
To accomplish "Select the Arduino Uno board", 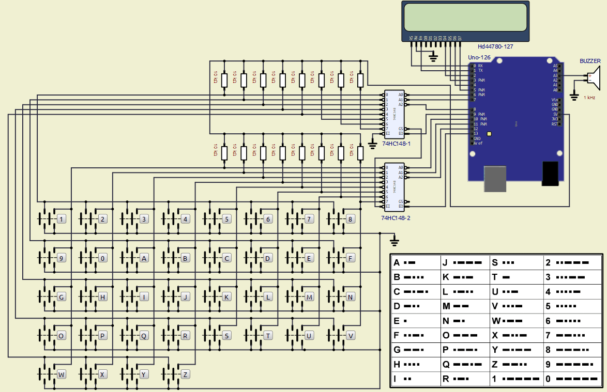I will coord(514,119).
